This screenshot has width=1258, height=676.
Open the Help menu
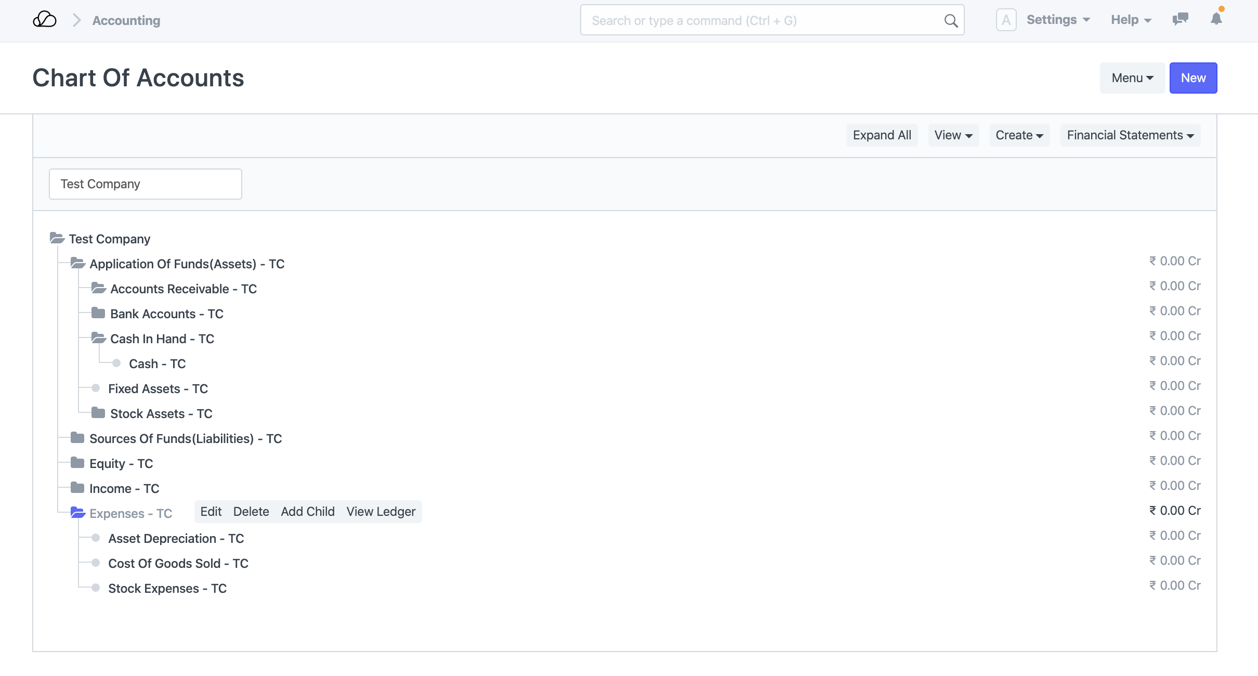(x=1131, y=20)
